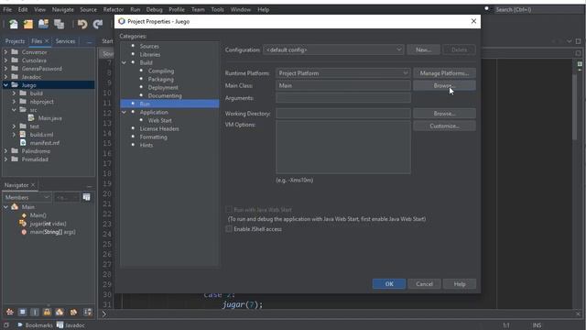The height and width of the screenshot is (330, 586).
Task: Toggle fourth Navigator filter icon (non-public members)
Action: pos(47,312)
